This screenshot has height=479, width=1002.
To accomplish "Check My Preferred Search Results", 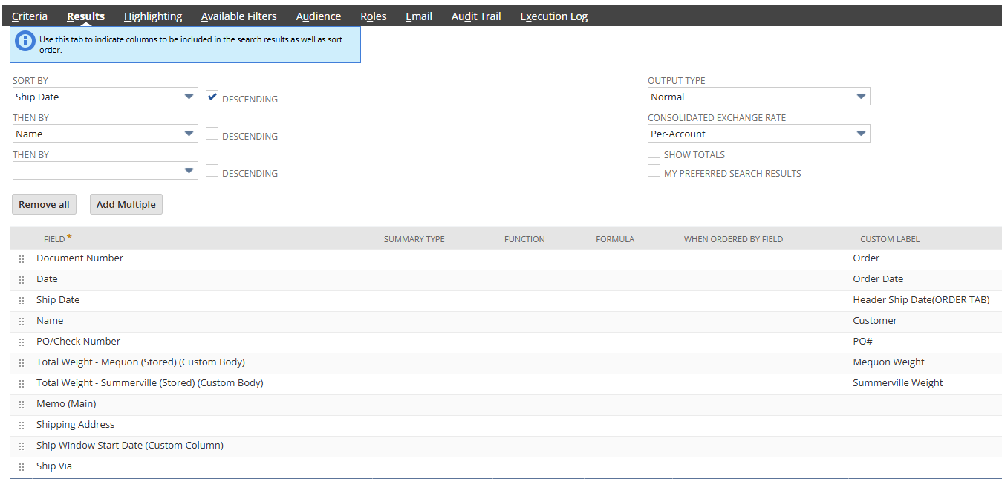I will coord(654,170).
